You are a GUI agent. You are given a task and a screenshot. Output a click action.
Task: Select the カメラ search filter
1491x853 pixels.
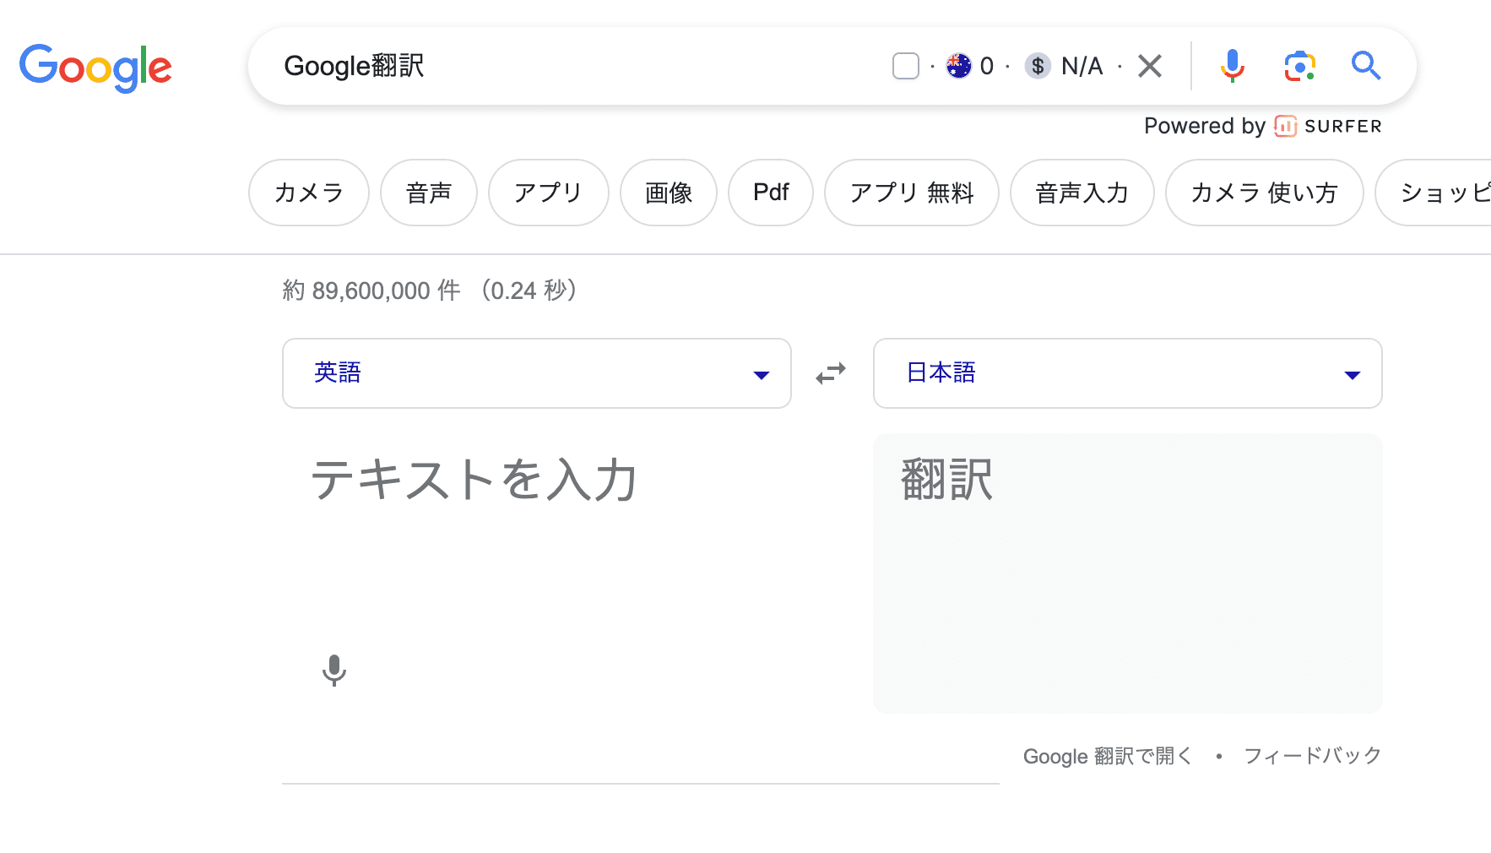[x=309, y=193]
